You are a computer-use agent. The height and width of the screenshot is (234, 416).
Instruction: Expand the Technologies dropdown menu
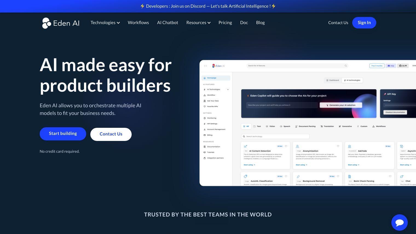point(105,23)
